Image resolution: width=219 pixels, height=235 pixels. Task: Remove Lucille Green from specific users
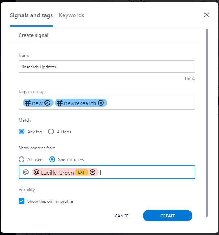pyautogui.click(x=93, y=172)
